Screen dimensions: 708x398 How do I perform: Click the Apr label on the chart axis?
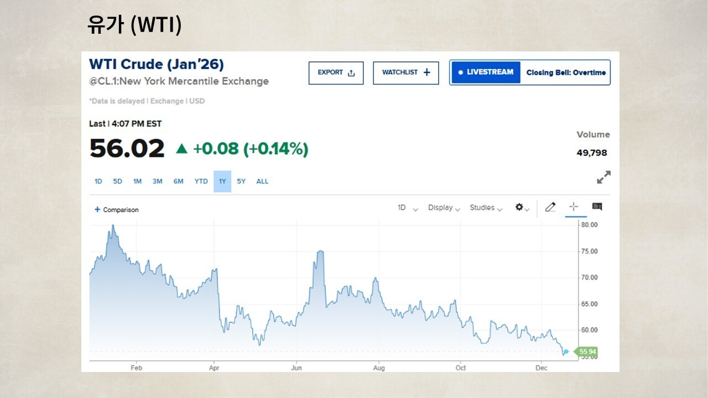coord(214,368)
